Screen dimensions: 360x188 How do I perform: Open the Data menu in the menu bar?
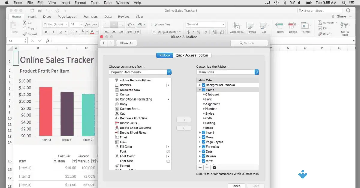[108, 3]
